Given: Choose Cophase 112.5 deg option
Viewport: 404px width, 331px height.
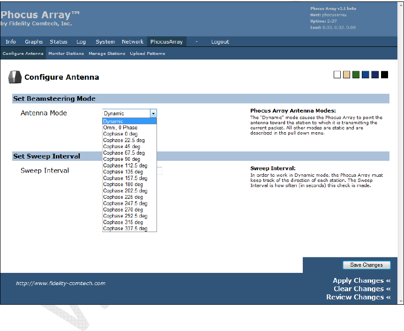Looking at the screenshot, I should (129, 165).
